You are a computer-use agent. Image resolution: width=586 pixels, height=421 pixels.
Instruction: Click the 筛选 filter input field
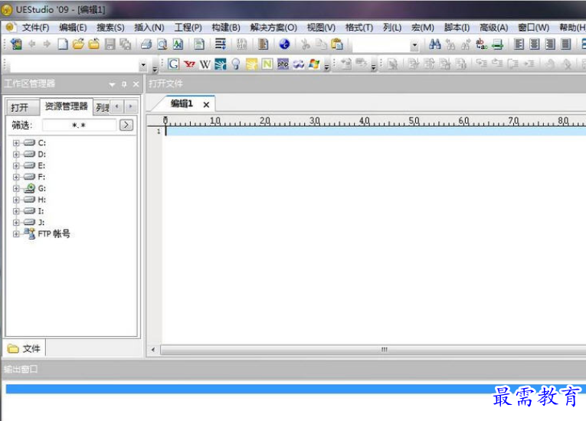tap(79, 125)
